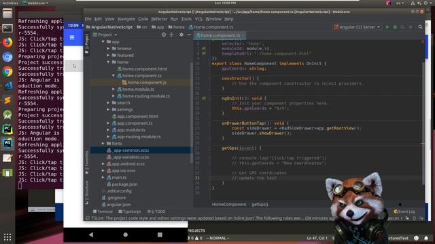Expand the featured folder

pos(108,56)
